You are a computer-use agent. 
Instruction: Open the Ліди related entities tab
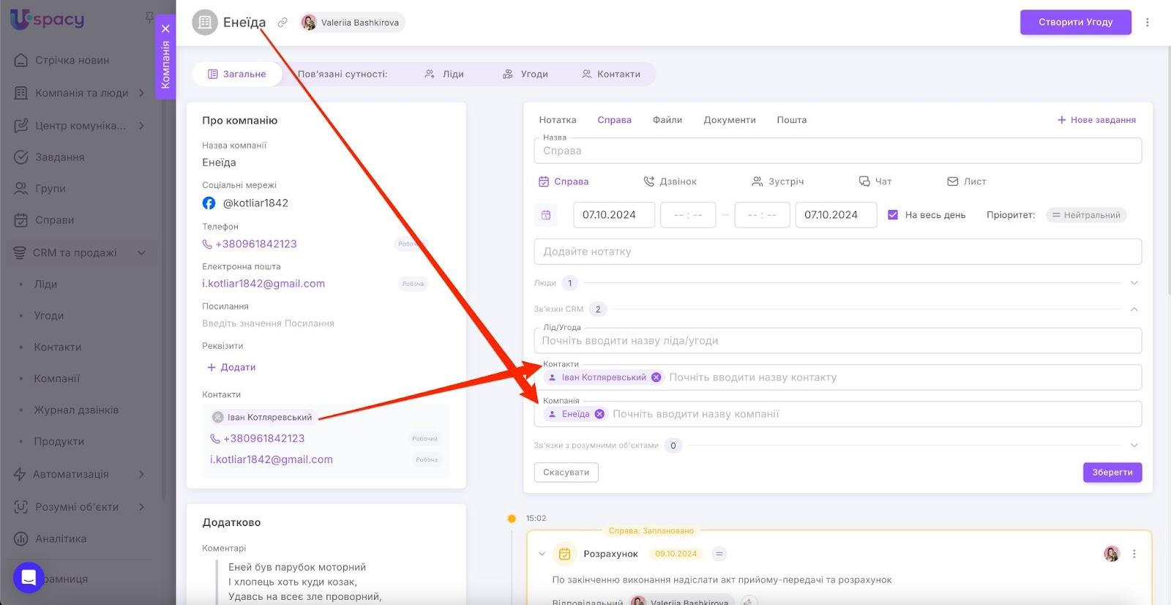point(444,74)
